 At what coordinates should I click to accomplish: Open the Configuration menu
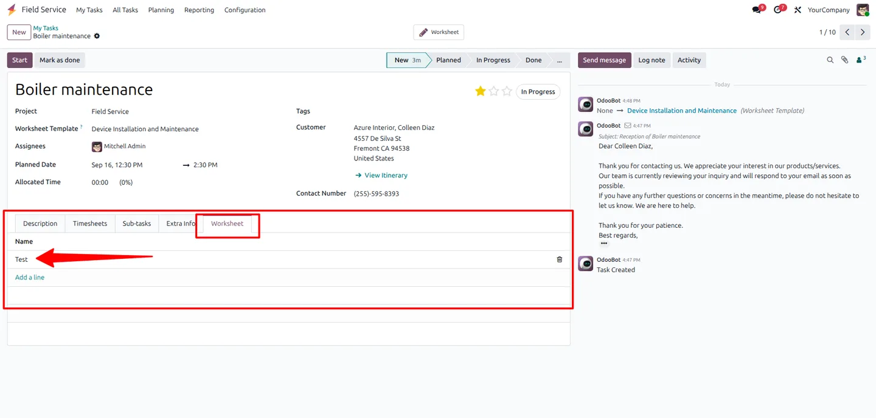[245, 10]
